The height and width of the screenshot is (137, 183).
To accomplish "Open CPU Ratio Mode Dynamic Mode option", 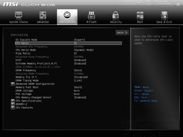I will tap(84, 50).
